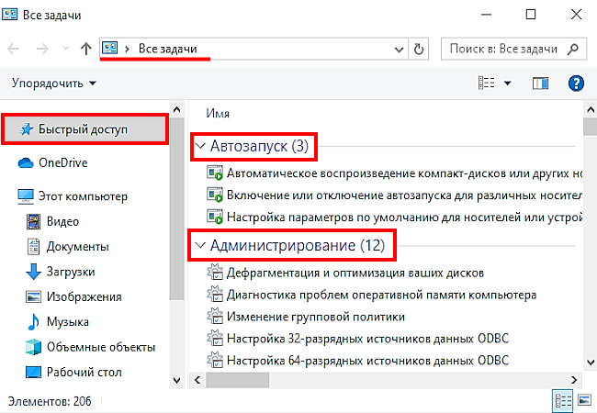Select OneDrive in navigation pane
This screenshot has width=597, height=413.
(53, 162)
